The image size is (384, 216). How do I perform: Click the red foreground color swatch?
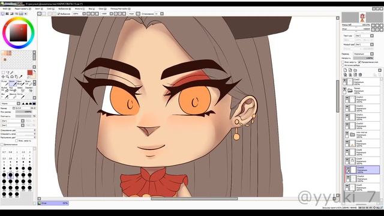30,73
